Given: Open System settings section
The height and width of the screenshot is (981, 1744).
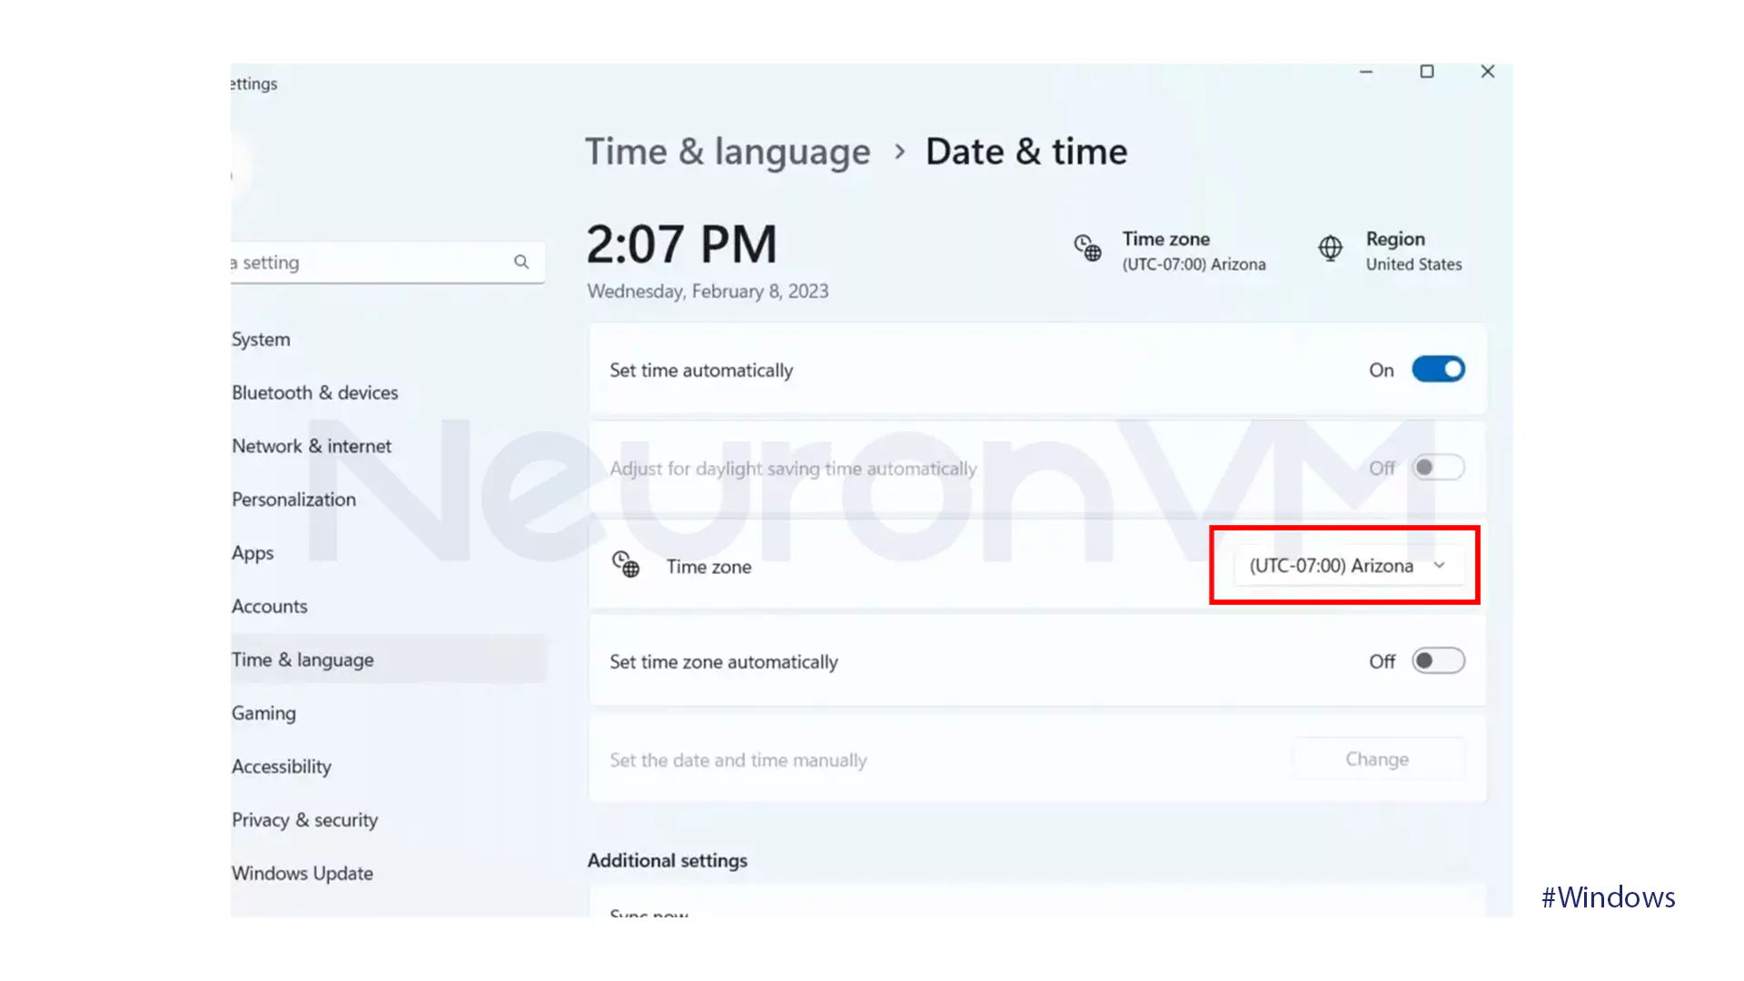Looking at the screenshot, I should click(x=260, y=339).
